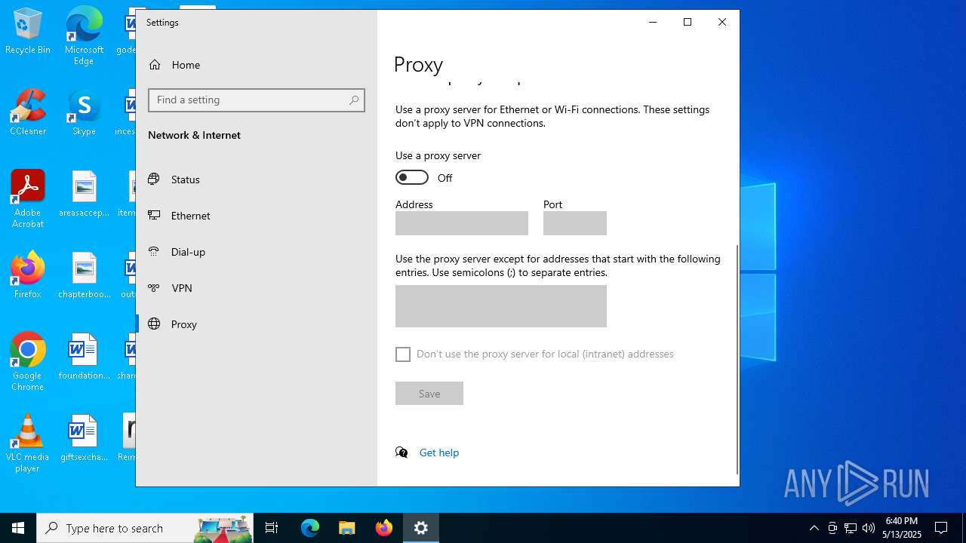This screenshot has height=543, width=966.
Task: Select the chapterboo image file
Action: click(84, 276)
